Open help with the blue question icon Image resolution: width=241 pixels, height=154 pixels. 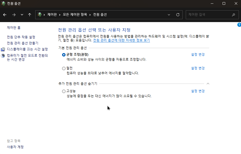pos(239,25)
